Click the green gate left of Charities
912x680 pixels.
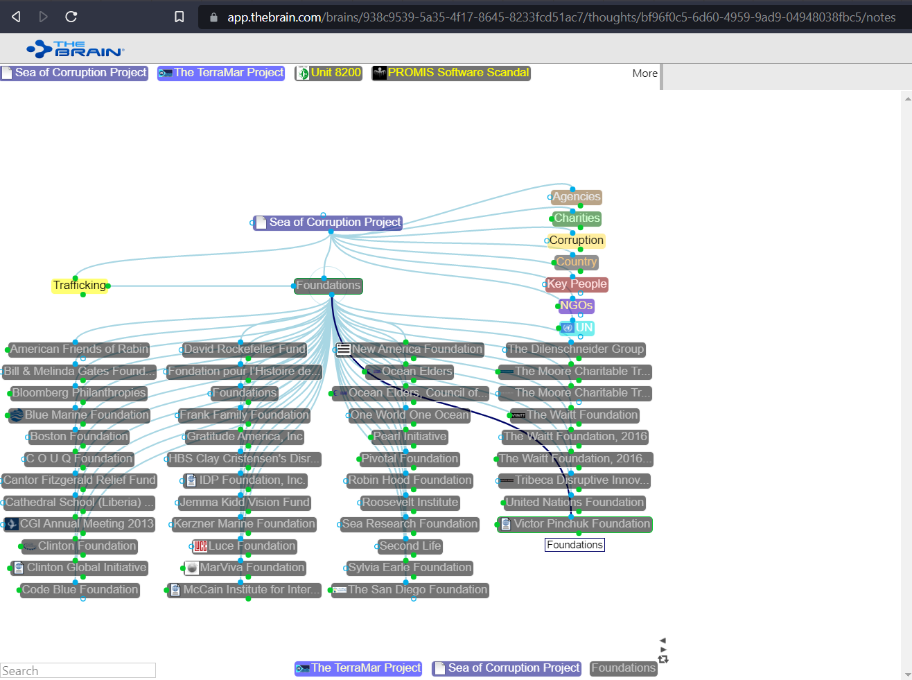(552, 218)
